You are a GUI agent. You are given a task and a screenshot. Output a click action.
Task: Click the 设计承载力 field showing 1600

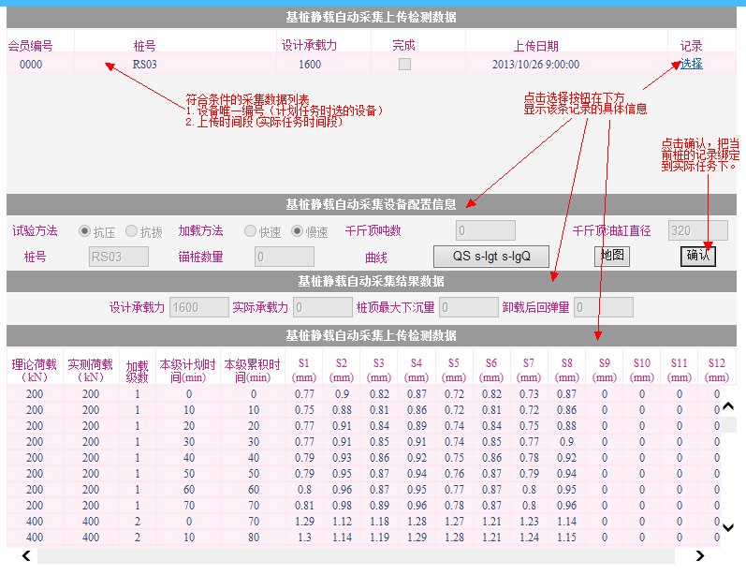pyautogui.click(x=198, y=307)
